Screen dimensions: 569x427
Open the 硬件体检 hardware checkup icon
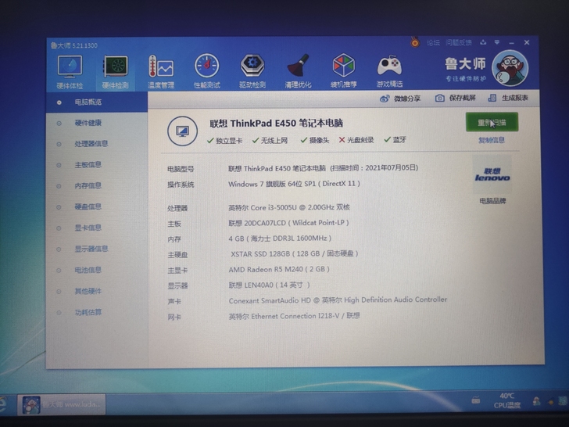pos(70,72)
